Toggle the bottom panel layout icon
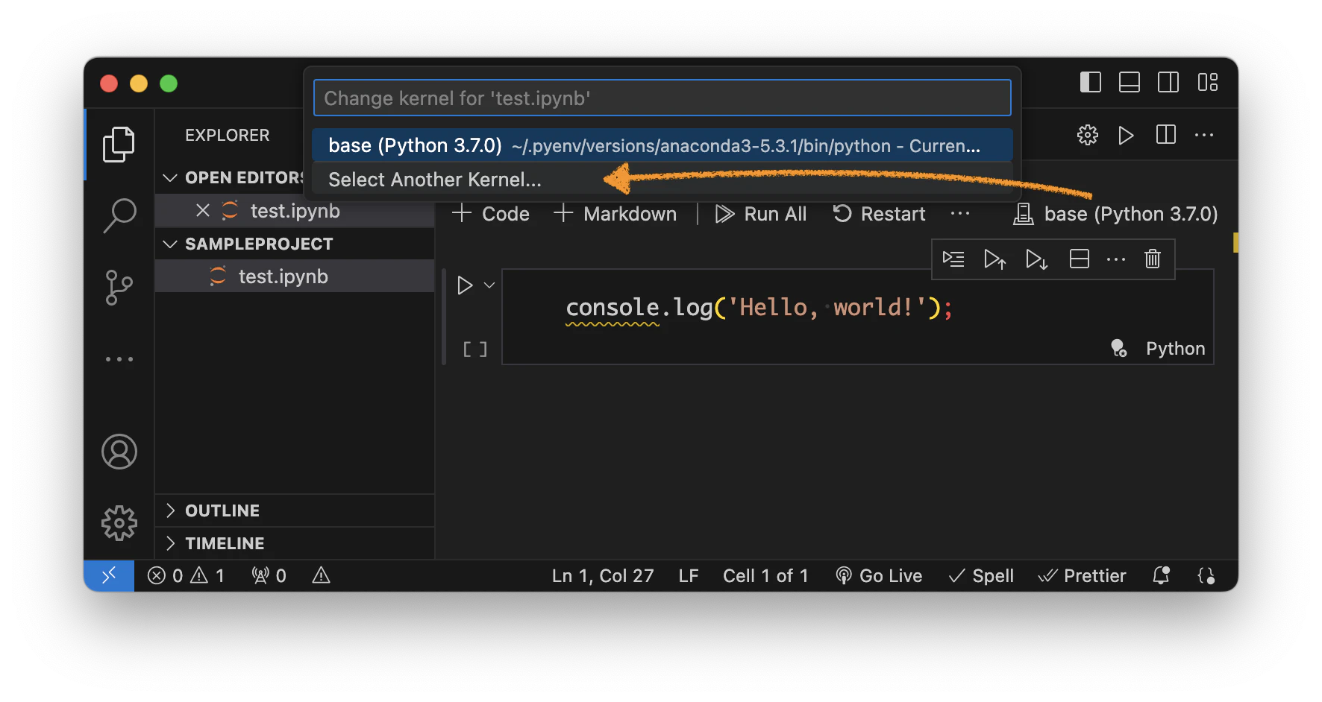The image size is (1322, 702). (x=1130, y=82)
